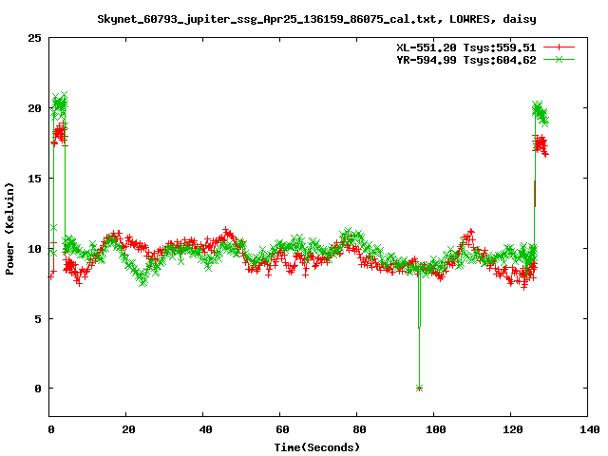Click the Power (Kelvin) y-axis label
Viewport: 608px width, 456px height.
point(9,229)
